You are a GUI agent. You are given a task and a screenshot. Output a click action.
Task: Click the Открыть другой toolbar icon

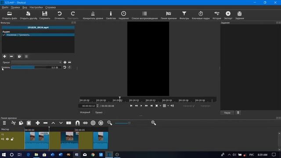pos(28,15)
